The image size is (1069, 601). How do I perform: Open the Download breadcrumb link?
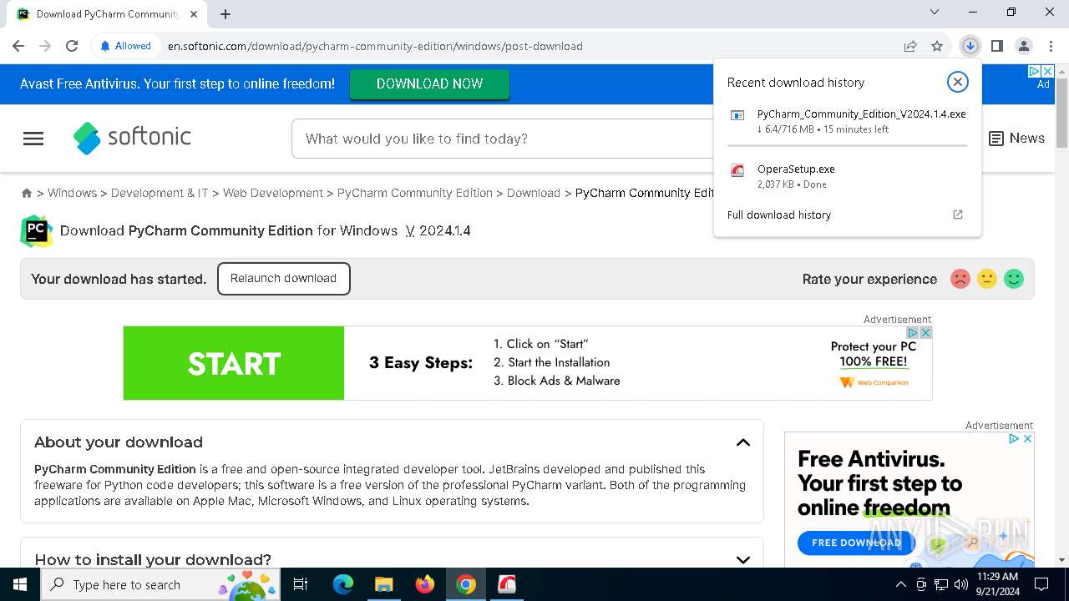pyautogui.click(x=534, y=193)
